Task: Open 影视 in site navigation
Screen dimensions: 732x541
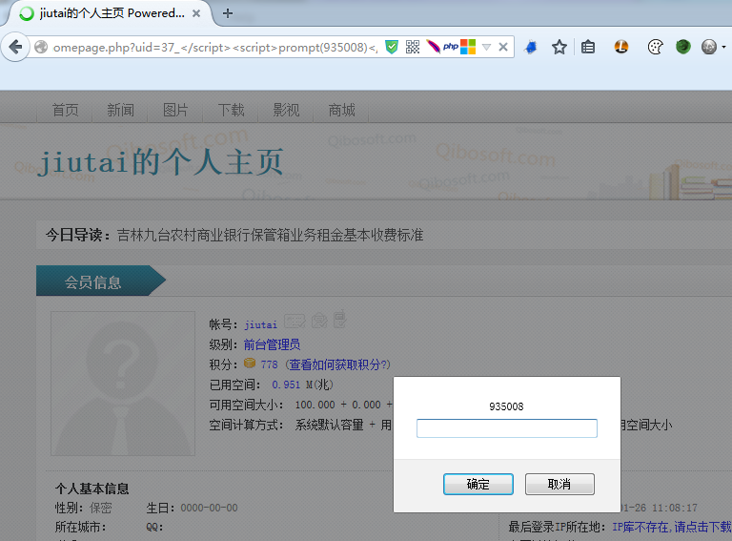Action: pos(286,110)
